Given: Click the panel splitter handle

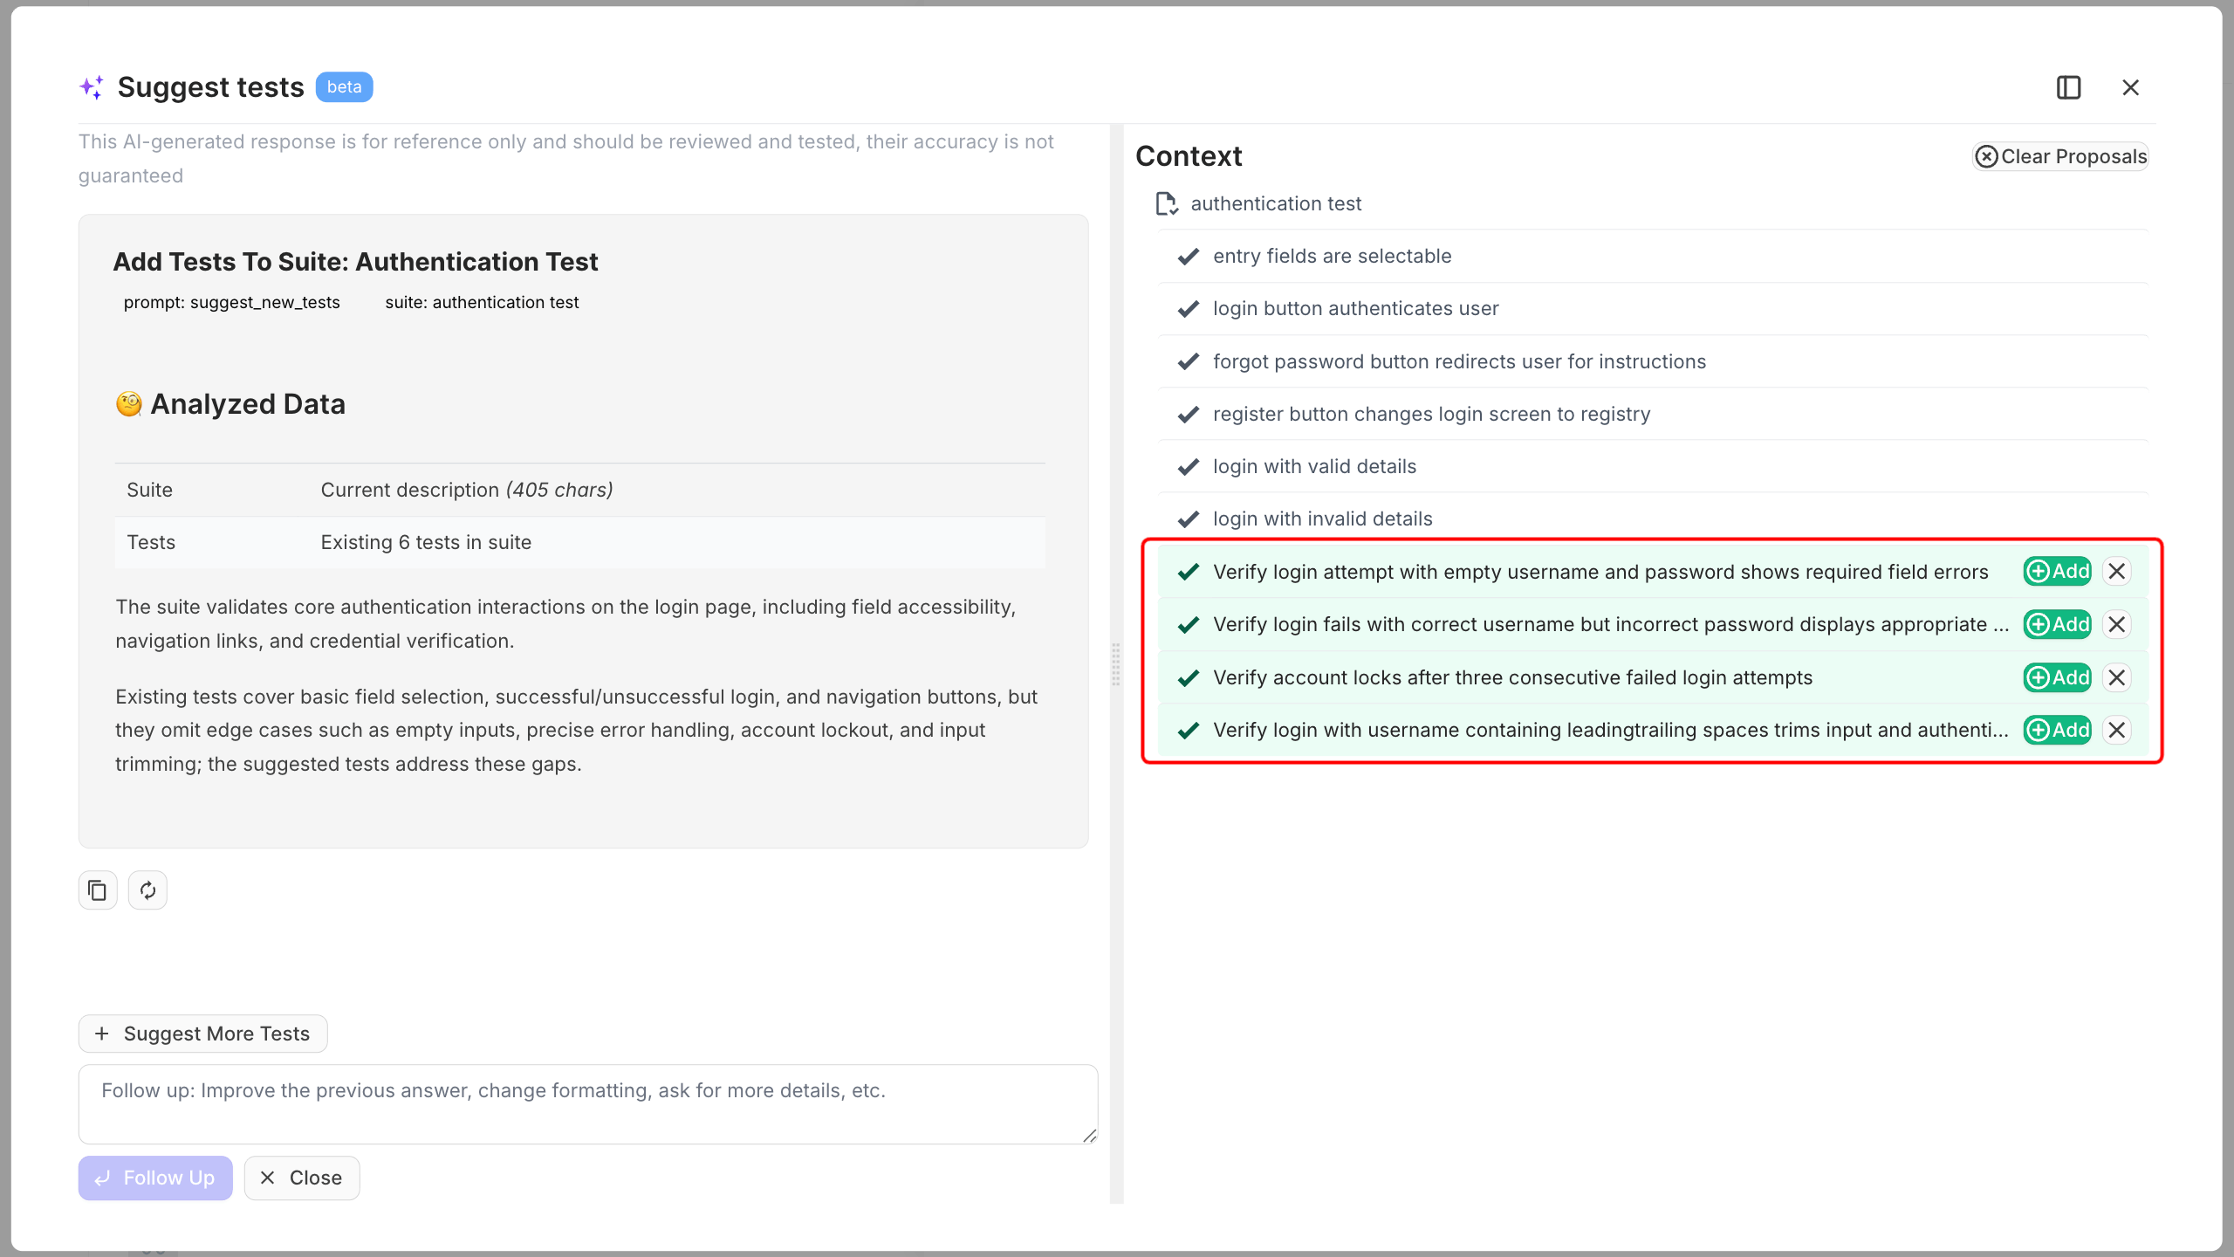Looking at the screenshot, I should (1116, 664).
